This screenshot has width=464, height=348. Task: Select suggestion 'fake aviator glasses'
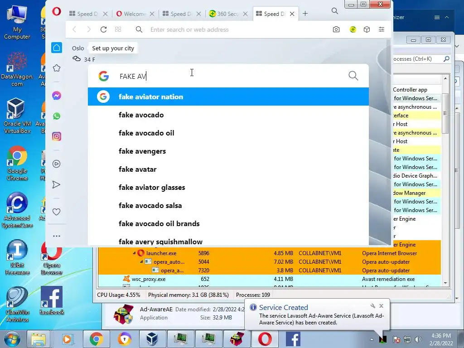[x=228, y=187]
